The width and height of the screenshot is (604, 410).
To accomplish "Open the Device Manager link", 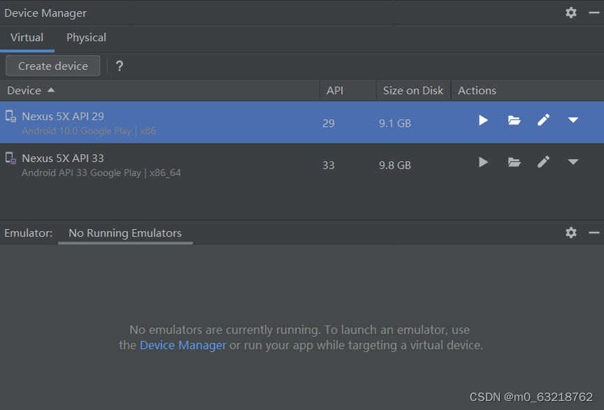I will coord(182,344).
